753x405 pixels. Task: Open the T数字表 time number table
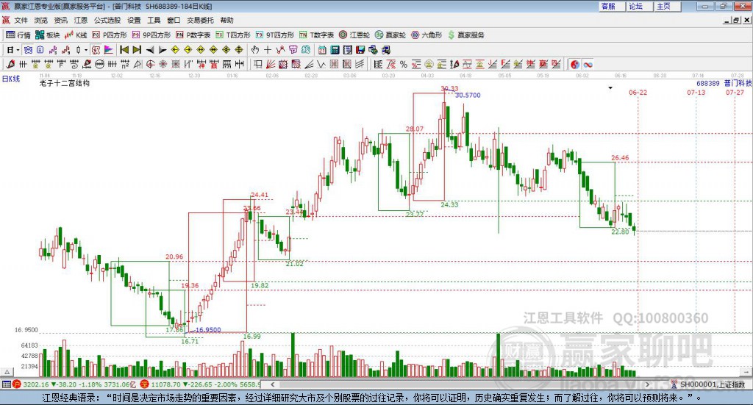point(316,35)
